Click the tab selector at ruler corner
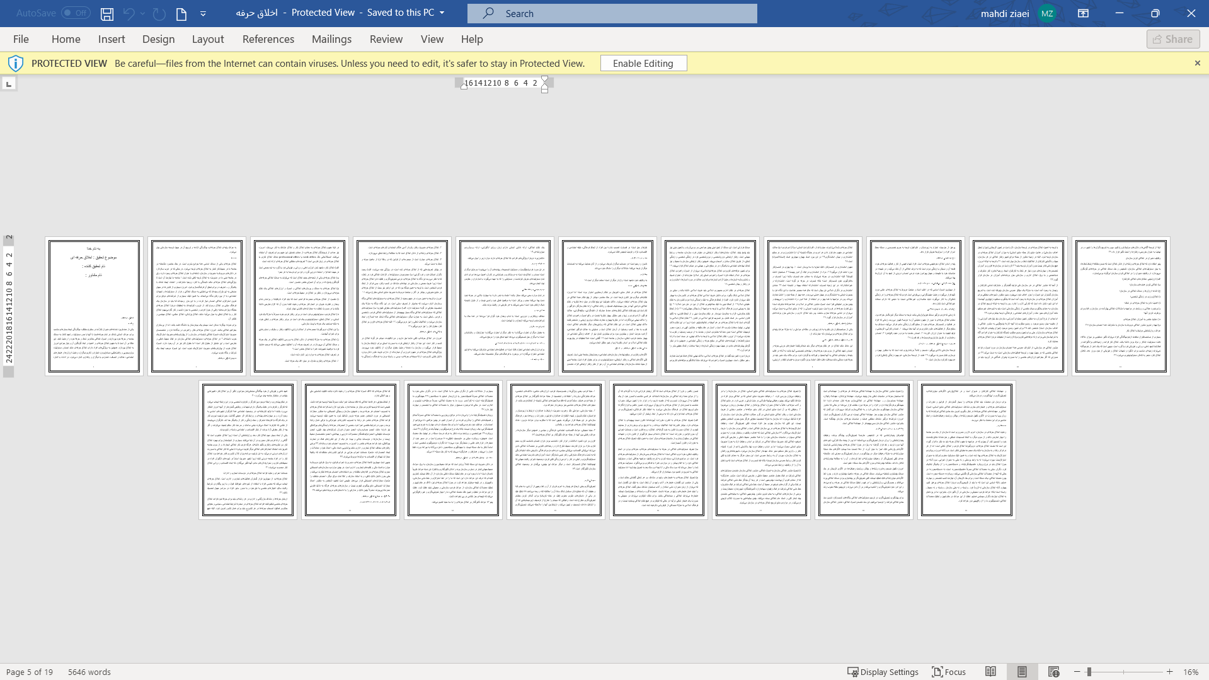Viewport: 1209px width, 680px height. click(9, 84)
